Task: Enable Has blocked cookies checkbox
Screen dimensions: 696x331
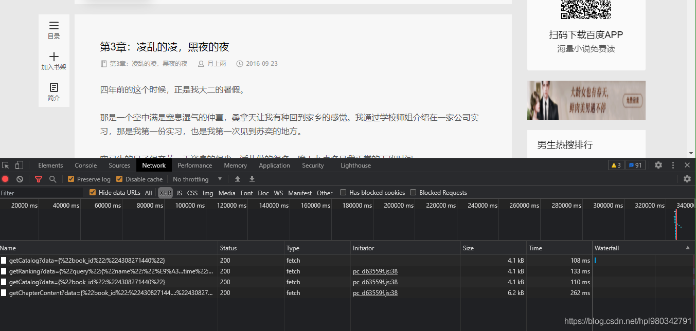Action: [x=343, y=193]
